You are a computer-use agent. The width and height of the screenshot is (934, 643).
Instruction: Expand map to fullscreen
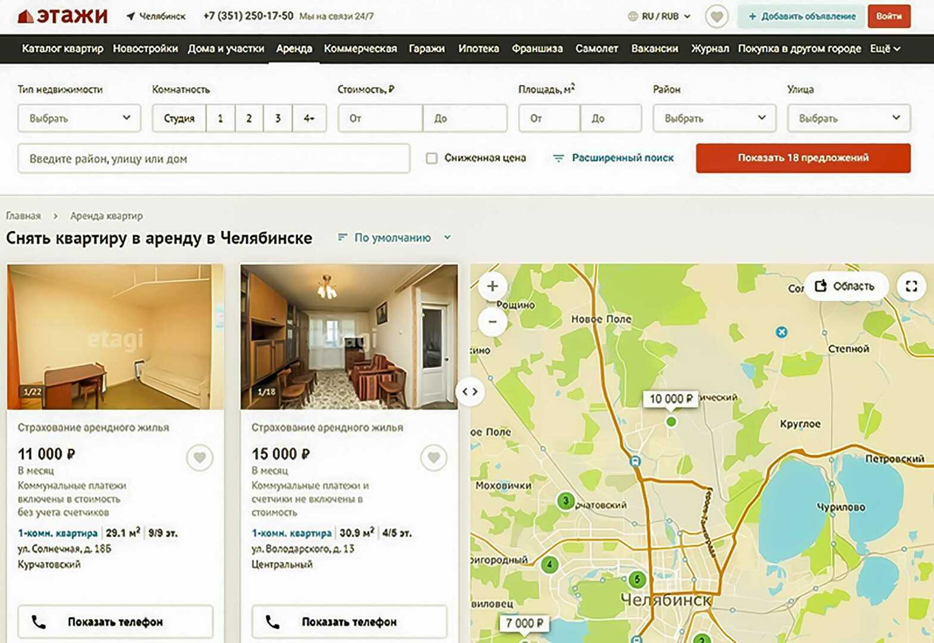[x=911, y=286]
